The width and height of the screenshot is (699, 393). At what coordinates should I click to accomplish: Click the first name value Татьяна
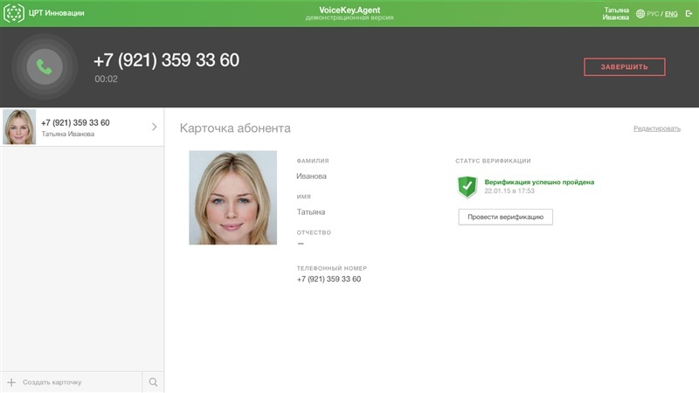pyautogui.click(x=311, y=212)
